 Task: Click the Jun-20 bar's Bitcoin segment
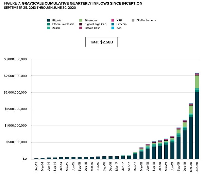[x=197, y=125]
